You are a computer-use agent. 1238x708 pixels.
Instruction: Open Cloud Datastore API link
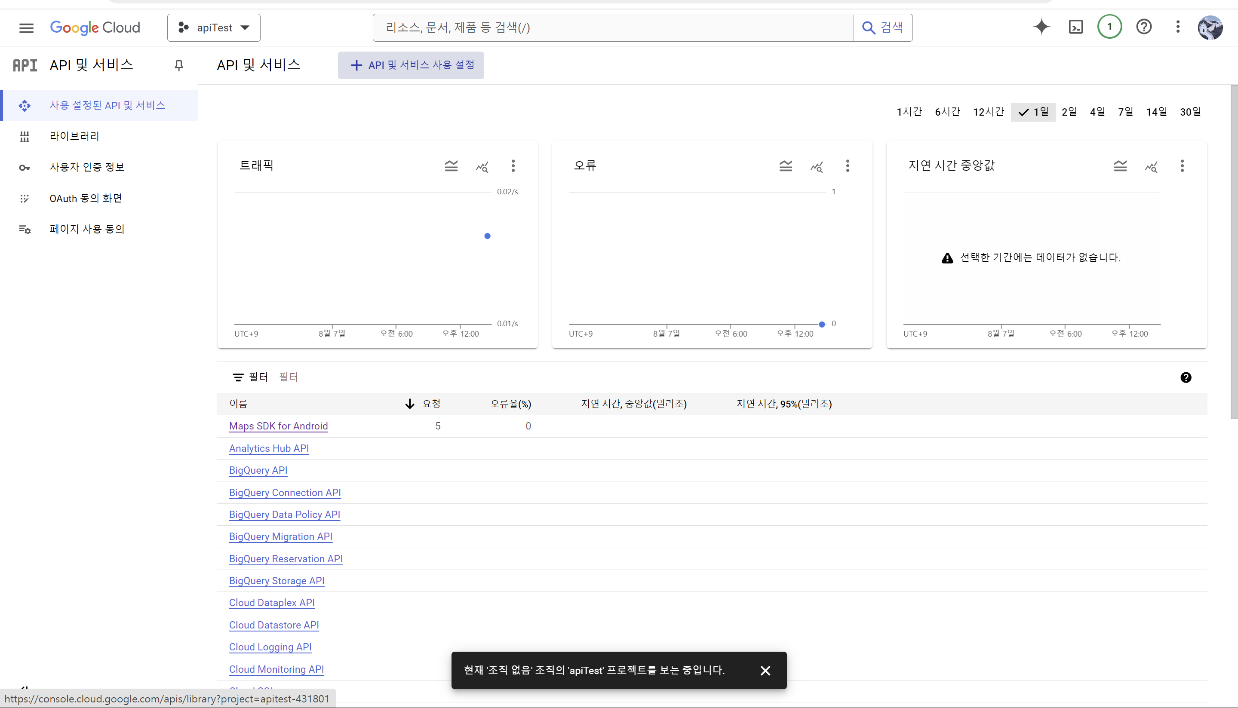coord(274,625)
